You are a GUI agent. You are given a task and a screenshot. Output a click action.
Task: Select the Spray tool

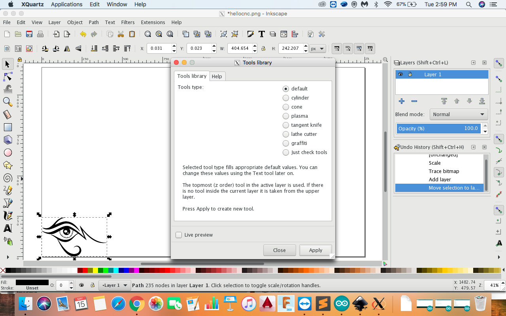[8, 241]
